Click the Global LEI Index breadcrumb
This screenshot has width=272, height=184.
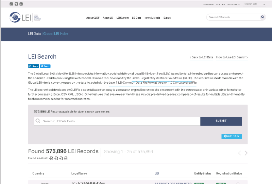(x=56, y=34)
